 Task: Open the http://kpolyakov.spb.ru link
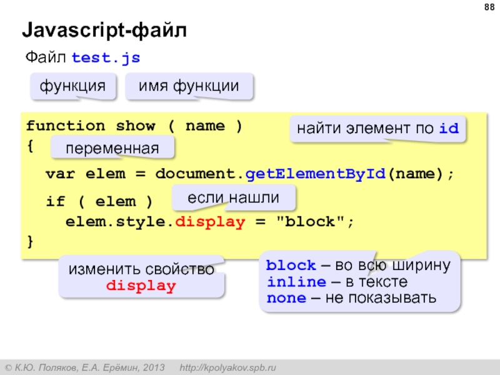227,367
